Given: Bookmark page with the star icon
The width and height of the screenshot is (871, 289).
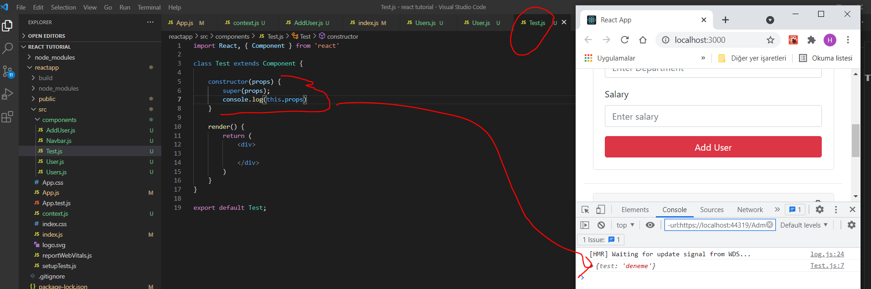Looking at the screenshot, I should coord(770,40).
